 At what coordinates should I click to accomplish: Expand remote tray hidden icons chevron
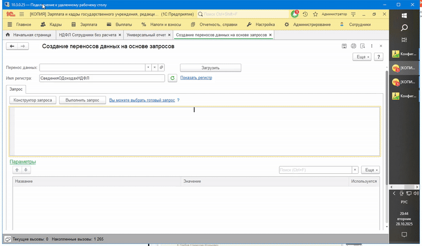click(x=394, y=193)
